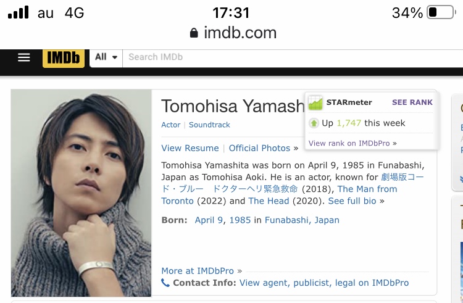Tap the imdb.com address bar

tap(233, 33)
